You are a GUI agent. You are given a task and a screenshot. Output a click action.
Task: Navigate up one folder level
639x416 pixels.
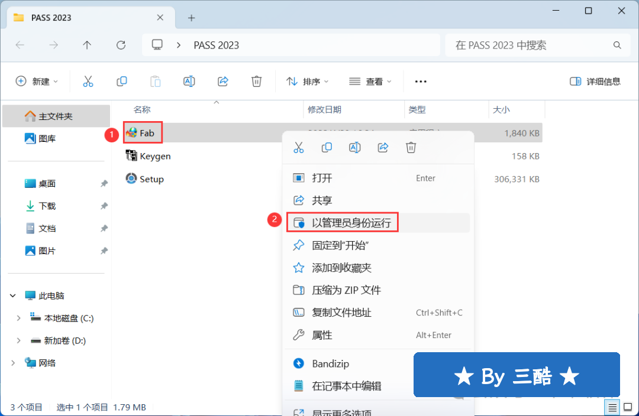pyautogui.click(x=87, y=45)
